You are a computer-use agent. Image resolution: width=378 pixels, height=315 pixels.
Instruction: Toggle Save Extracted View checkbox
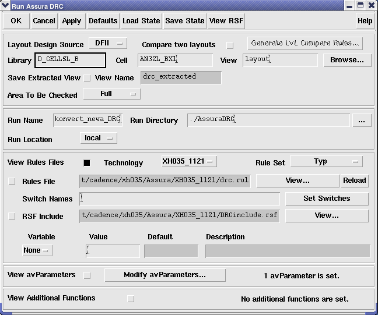[x=87, y=78]
